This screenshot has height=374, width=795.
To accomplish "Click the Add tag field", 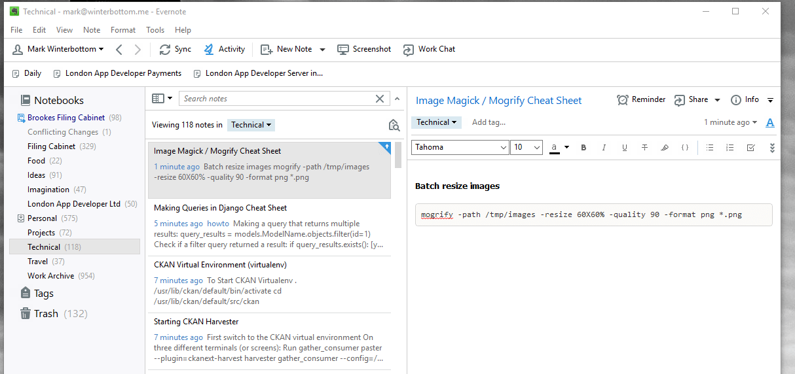I will 489,122.
